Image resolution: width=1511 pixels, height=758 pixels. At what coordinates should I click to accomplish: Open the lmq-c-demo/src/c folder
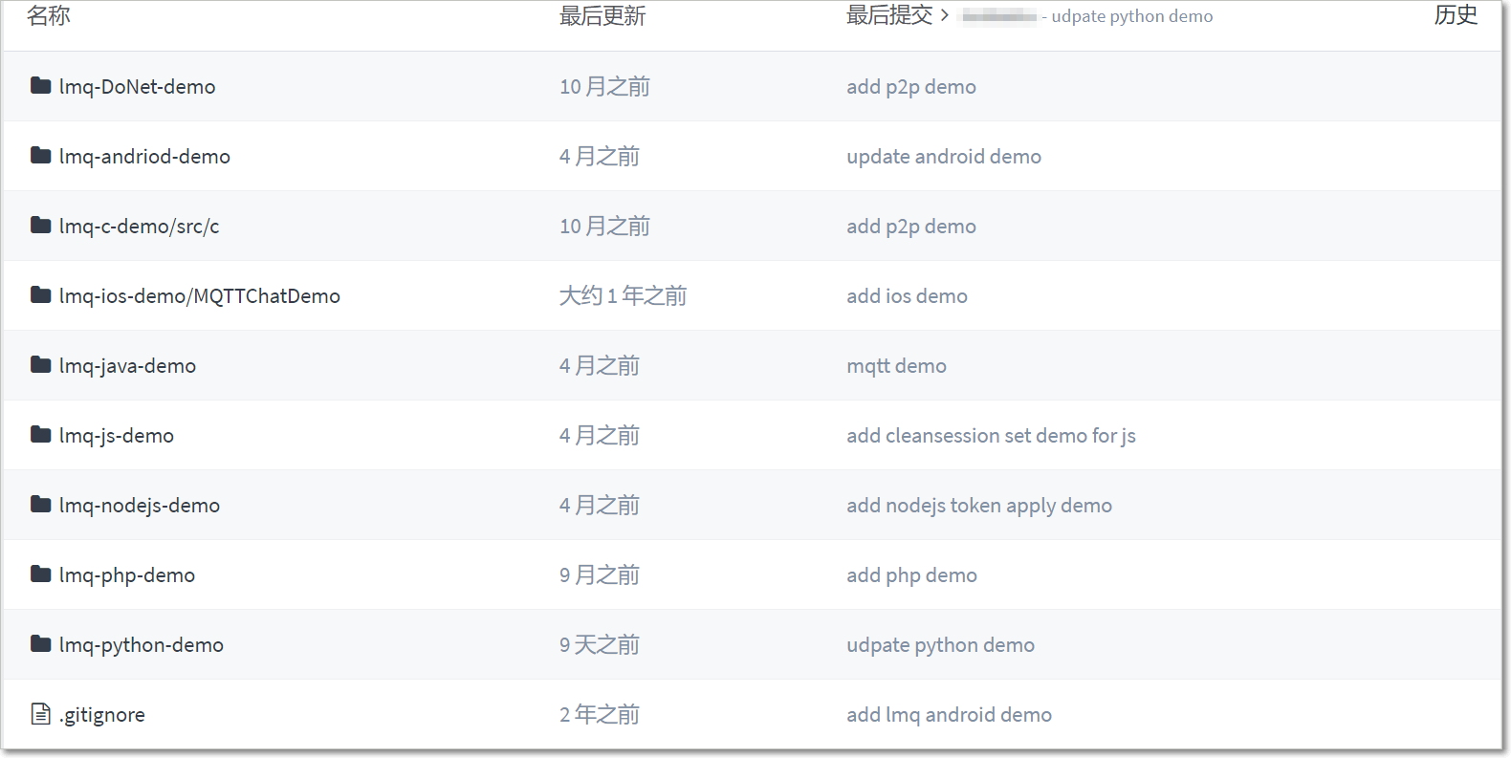[140, 227]
